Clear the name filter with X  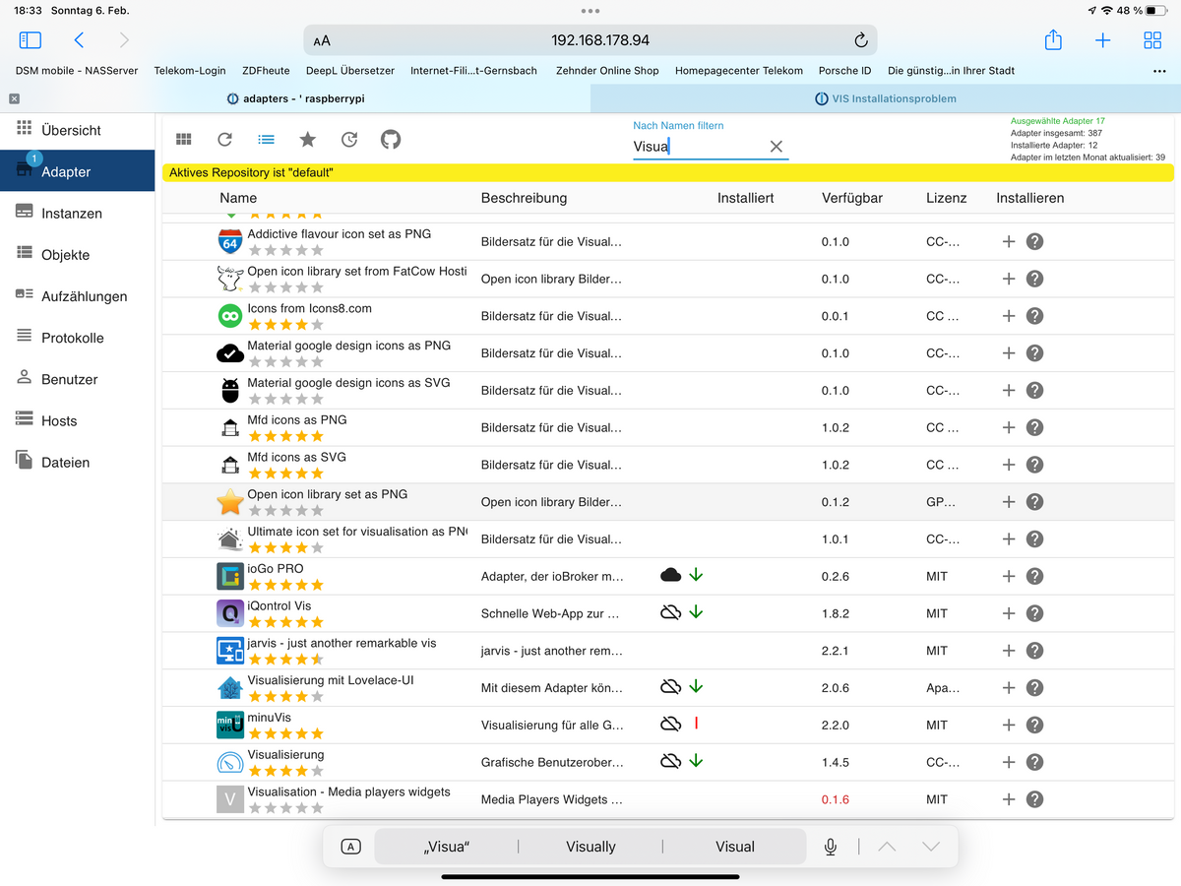point(776,147)
